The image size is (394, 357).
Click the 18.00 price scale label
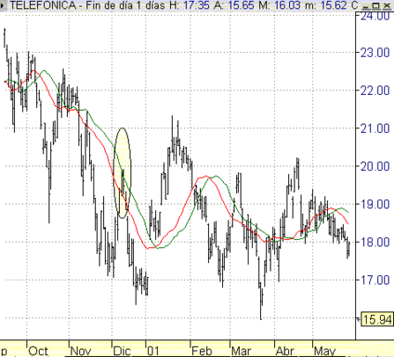375,242
